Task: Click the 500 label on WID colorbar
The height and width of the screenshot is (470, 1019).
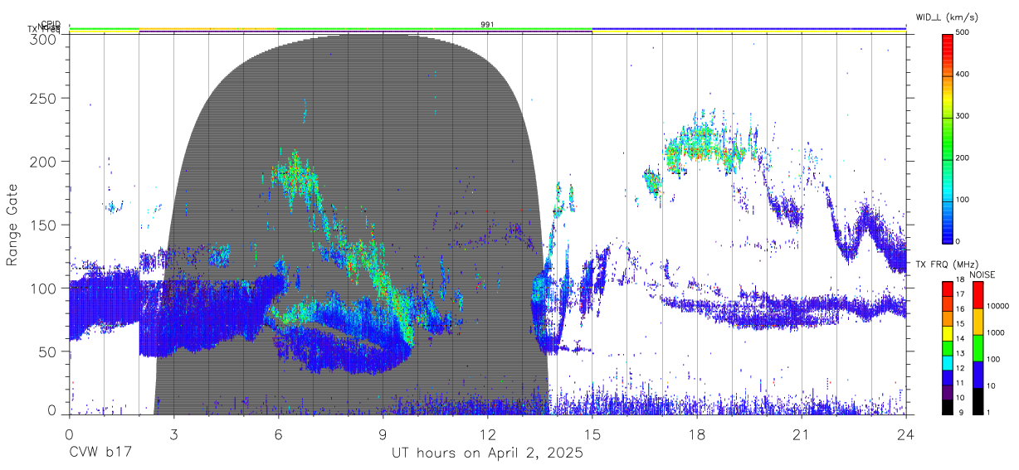Action: (963, 32)
